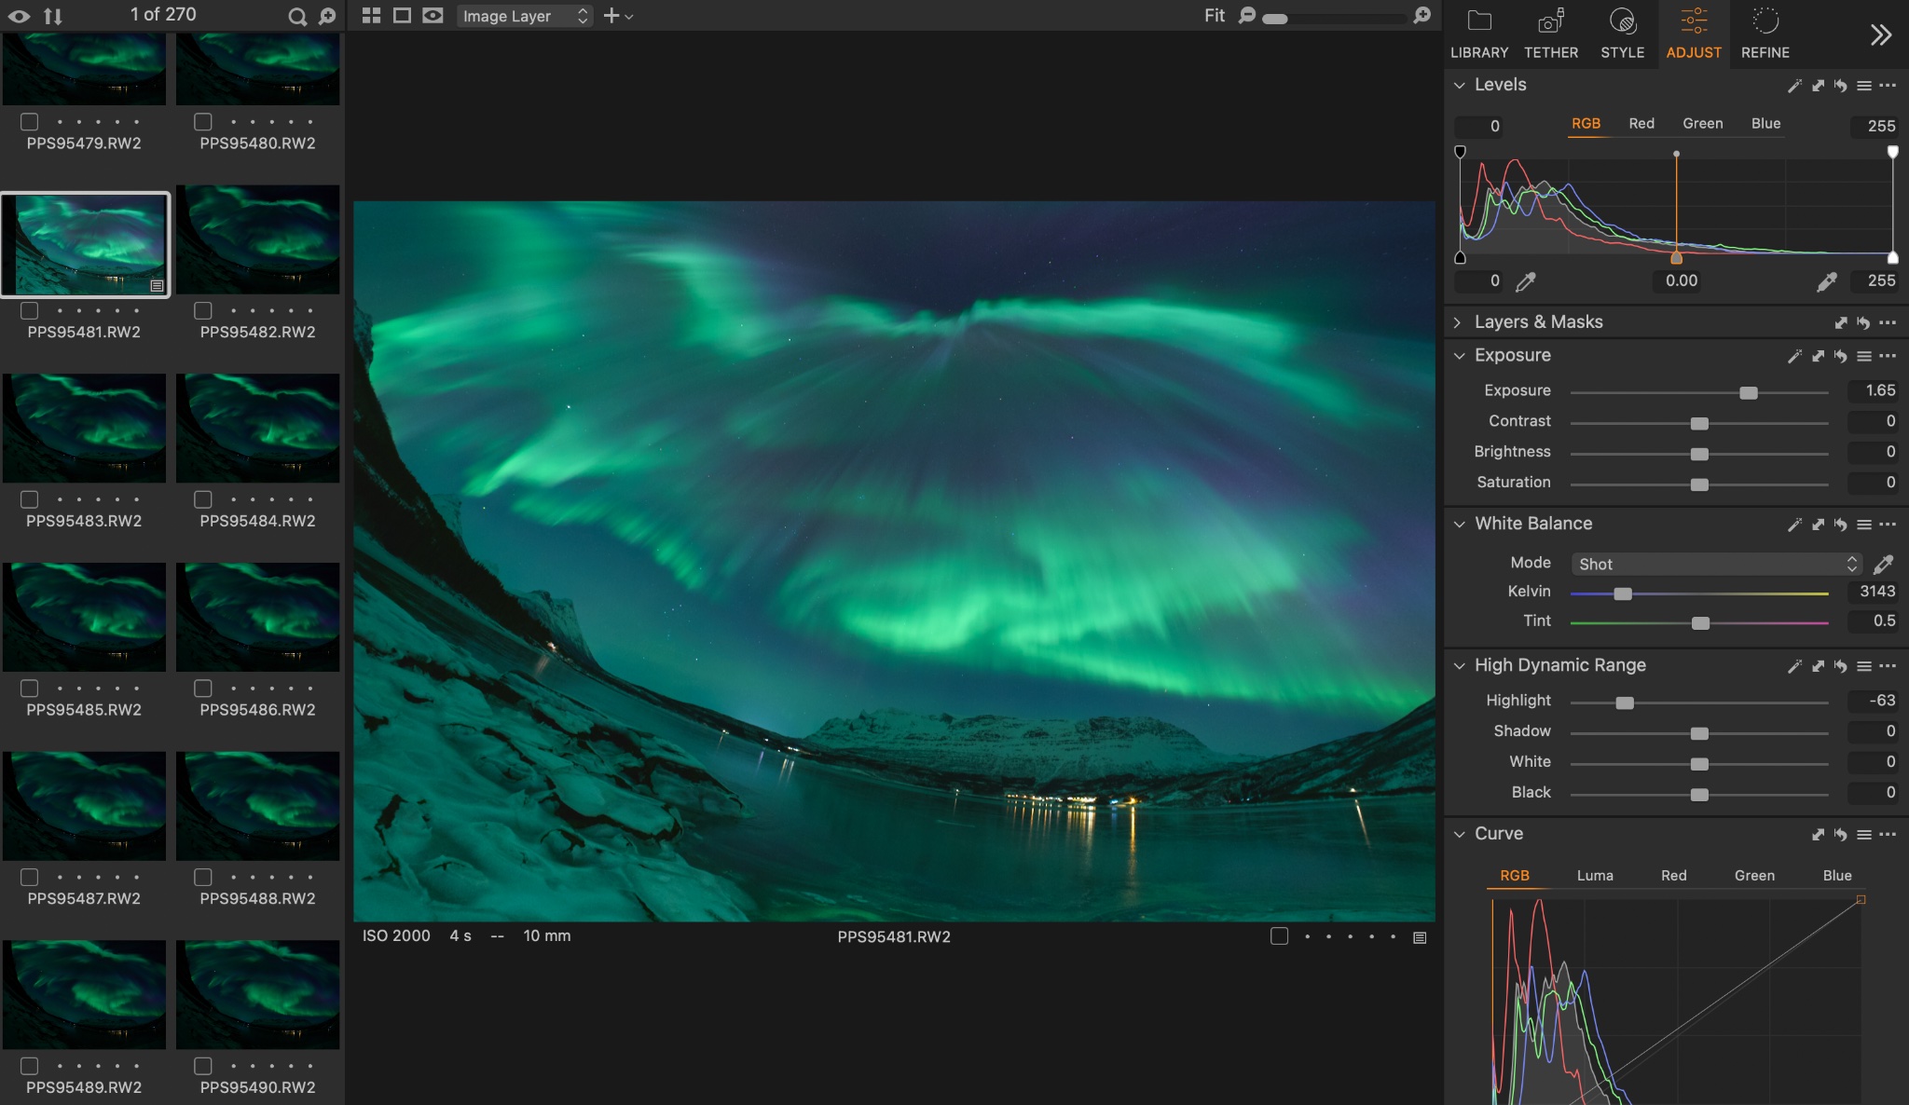Select the Red channel in Levels
1909x1105 pixels.
pyautogui.click(x=1641, y=124)
